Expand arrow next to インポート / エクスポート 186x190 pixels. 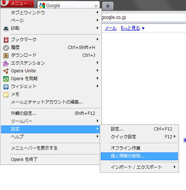(x=175, y=167)
